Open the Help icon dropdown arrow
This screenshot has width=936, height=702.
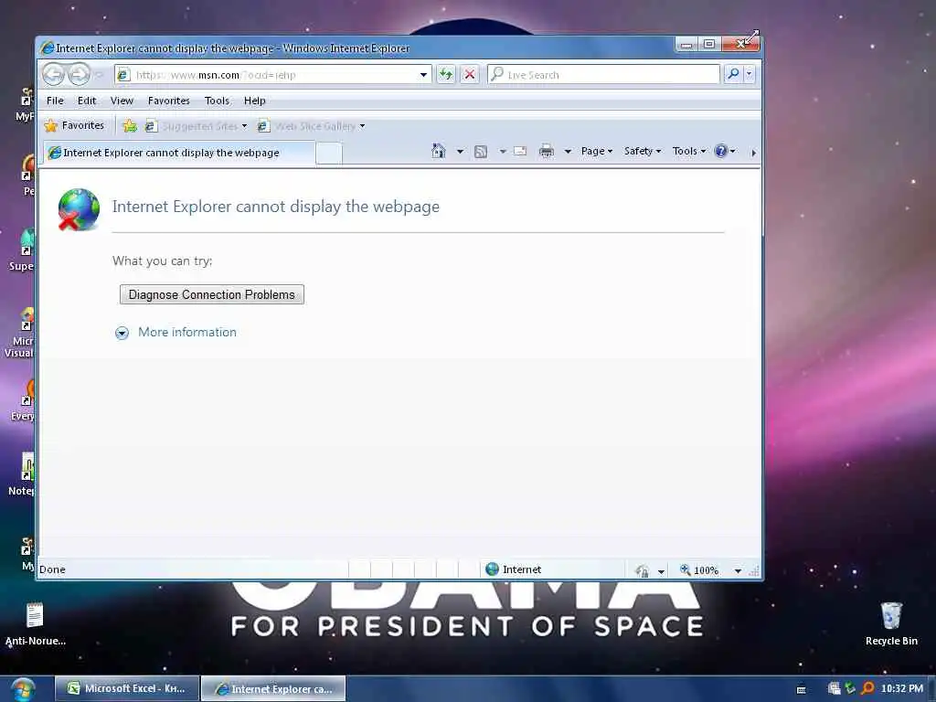732,151
